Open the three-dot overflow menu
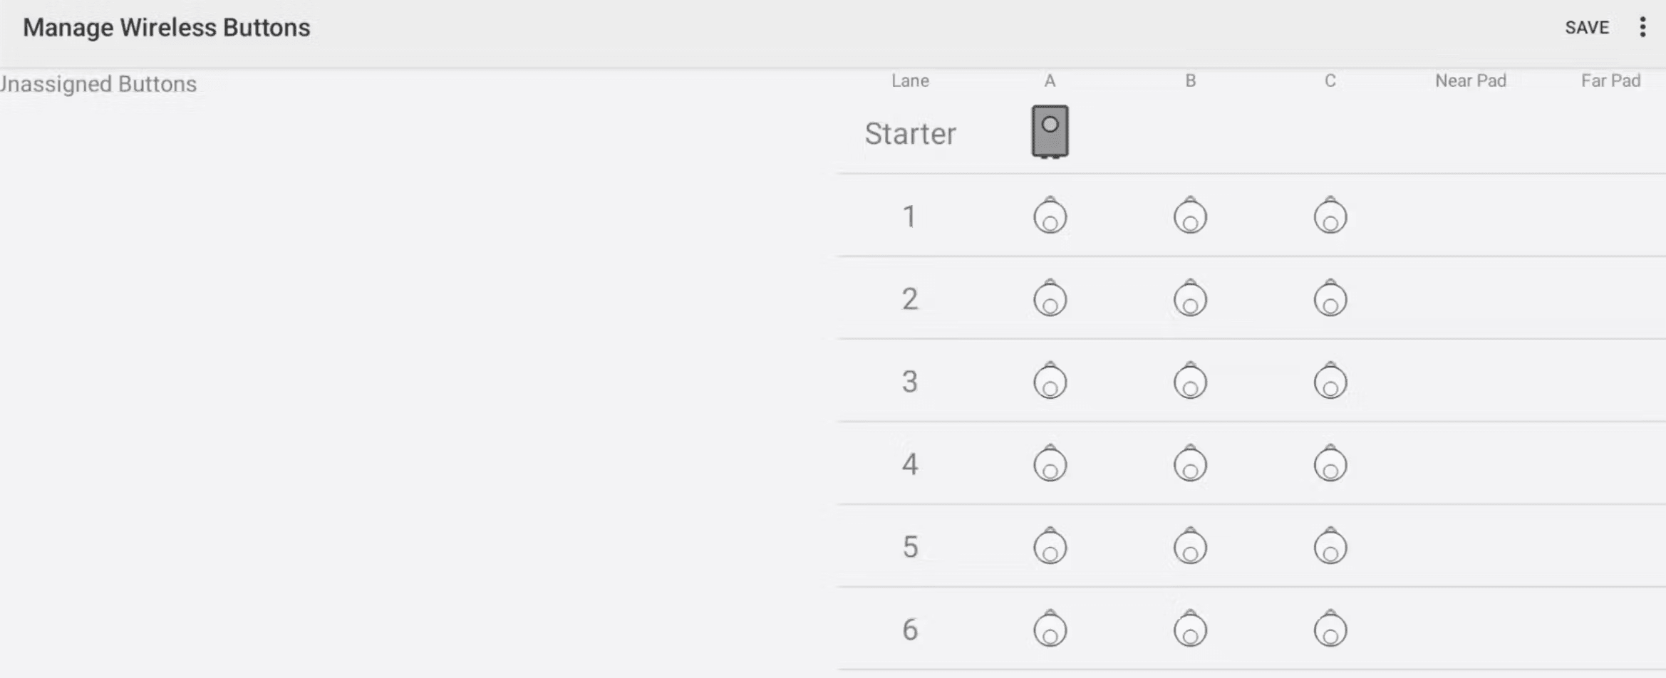Image resolution: width=1666 pixels, height=678 pixels. click(1642, 27)
